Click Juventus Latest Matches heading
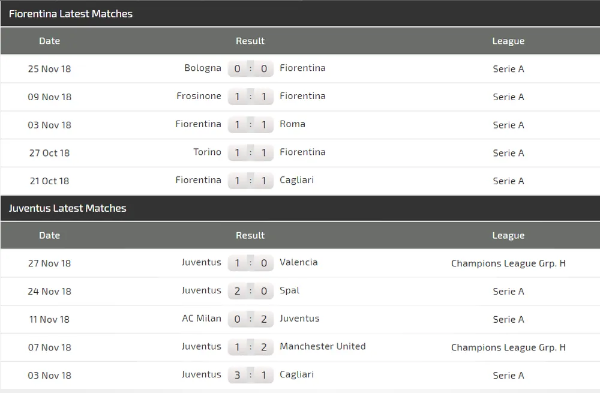600x393 pixels. point(68,208)
